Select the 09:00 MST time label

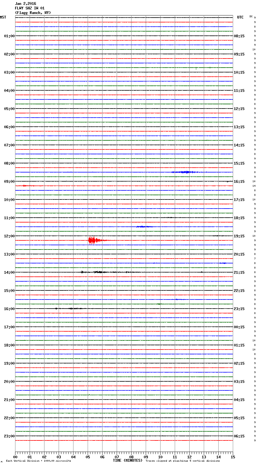coord(9,182)
